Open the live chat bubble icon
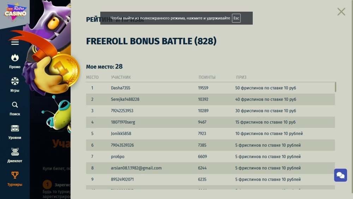The image size is (353, 199). click(x=341, y=175)
